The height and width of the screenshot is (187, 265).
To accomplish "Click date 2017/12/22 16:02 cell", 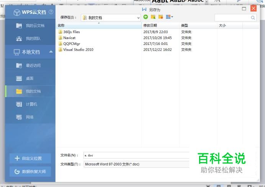I will (157, 50).
